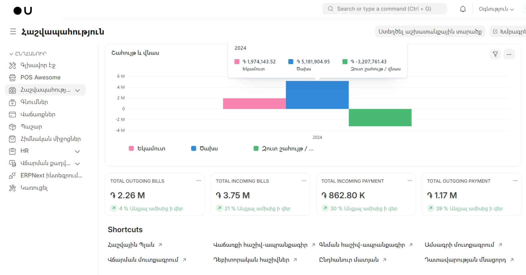Click the Խմբագրել edit button
The height and width of the screenshot is (275, 526).
tap(508, 31)
